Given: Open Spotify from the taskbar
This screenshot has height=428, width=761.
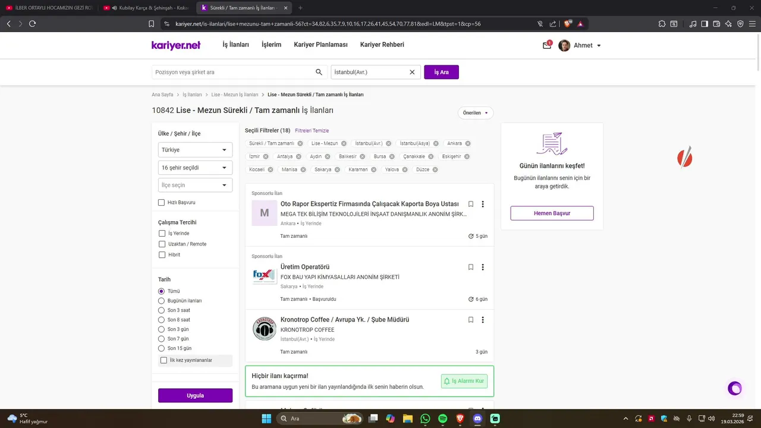Looking at the screenshot, I should (442, 418).
